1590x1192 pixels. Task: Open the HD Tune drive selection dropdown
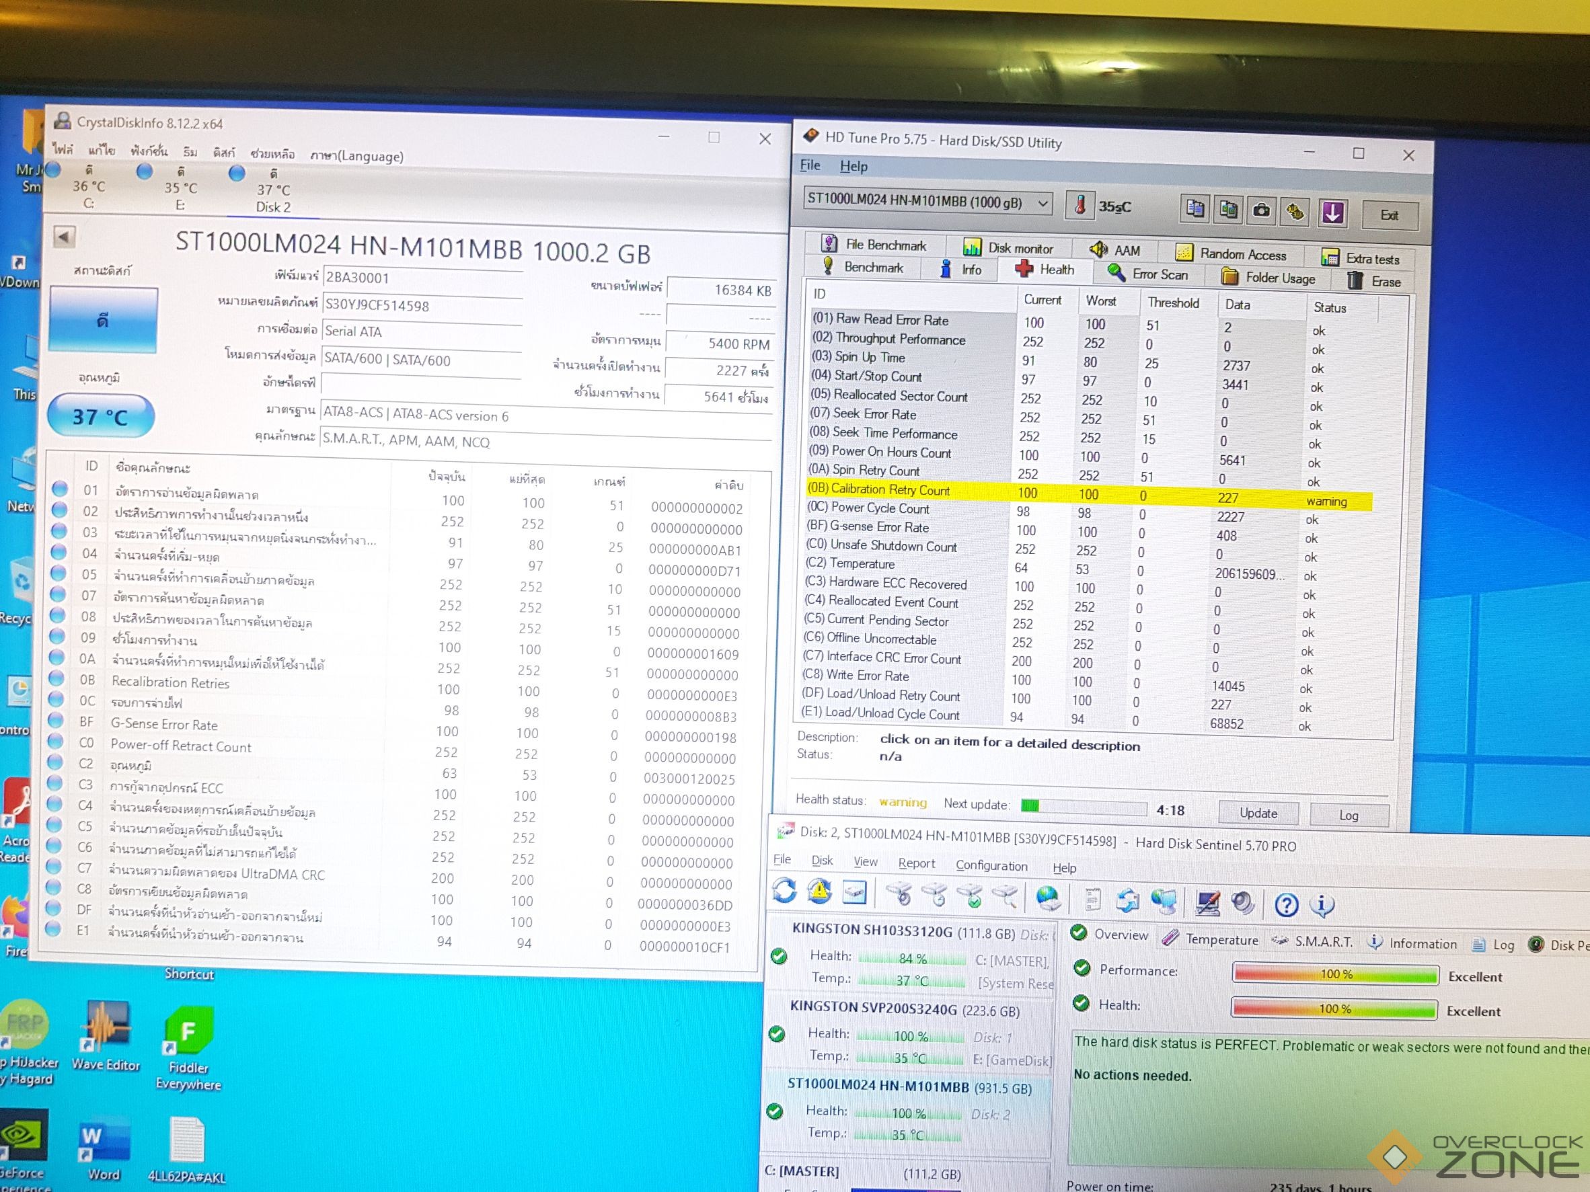tap(1043, 204)
